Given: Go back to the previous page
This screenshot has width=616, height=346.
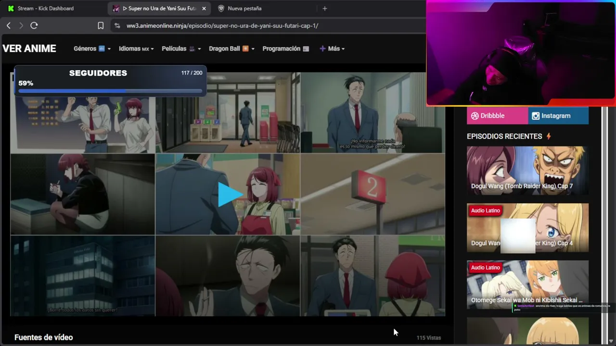Looking at the screenshot, I should coord(9,25).
